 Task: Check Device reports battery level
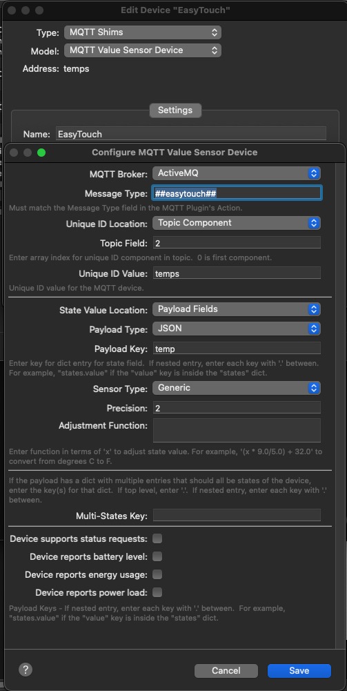tap(157, 556)
